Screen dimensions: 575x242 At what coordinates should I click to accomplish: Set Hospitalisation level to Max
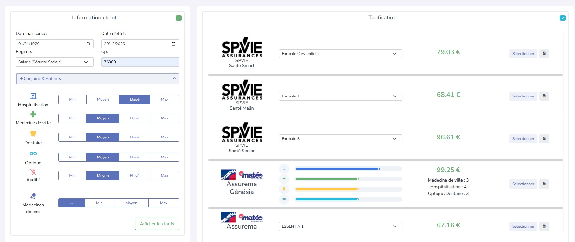164,99
